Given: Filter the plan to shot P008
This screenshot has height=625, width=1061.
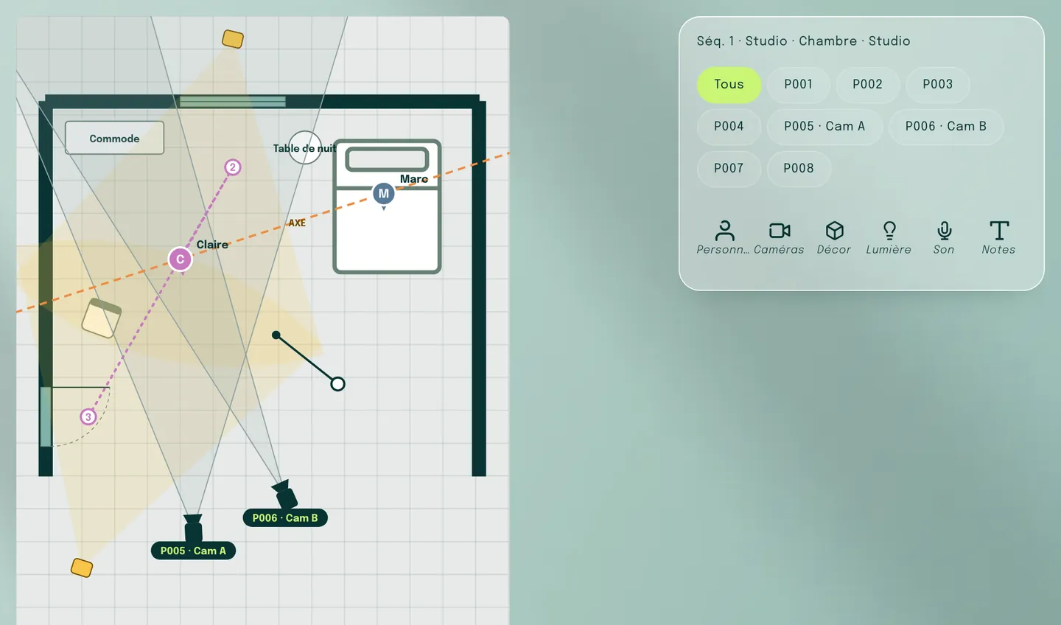Looking at the screenshot, I should click(799, 168).
